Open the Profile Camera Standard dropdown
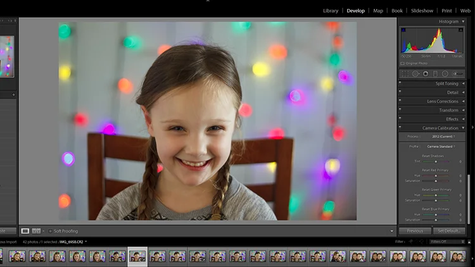 pos(441,147)
